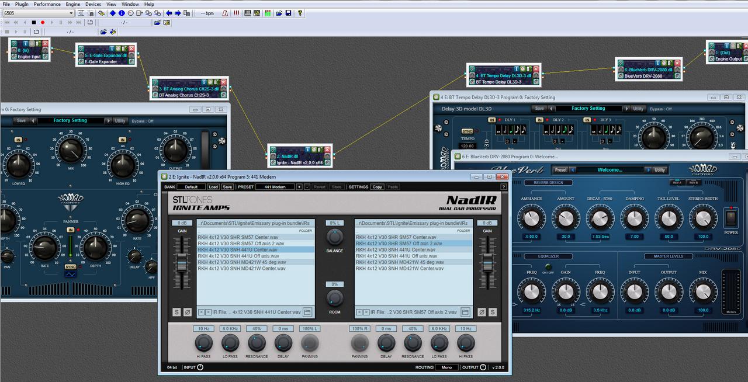Open the piano keyboard icon in toolbar
This screenshot has height=382, width=748.
pos(248,13)
